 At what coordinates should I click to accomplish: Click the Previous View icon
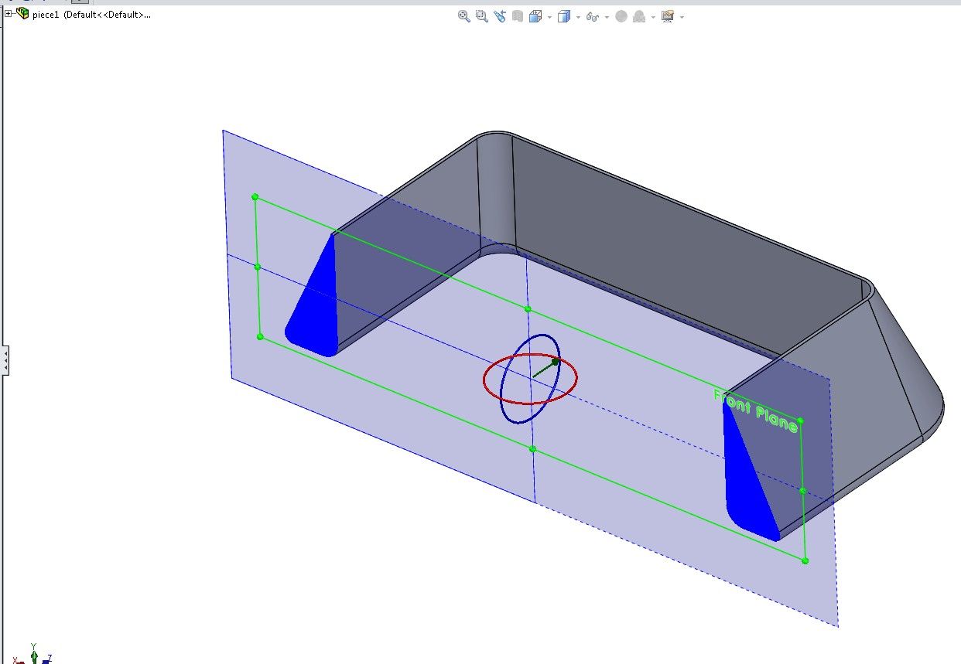(x=499, y=15)
